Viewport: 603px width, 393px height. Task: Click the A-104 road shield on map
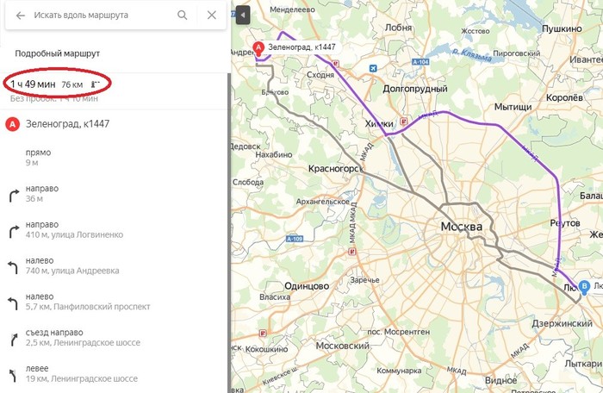420,62
